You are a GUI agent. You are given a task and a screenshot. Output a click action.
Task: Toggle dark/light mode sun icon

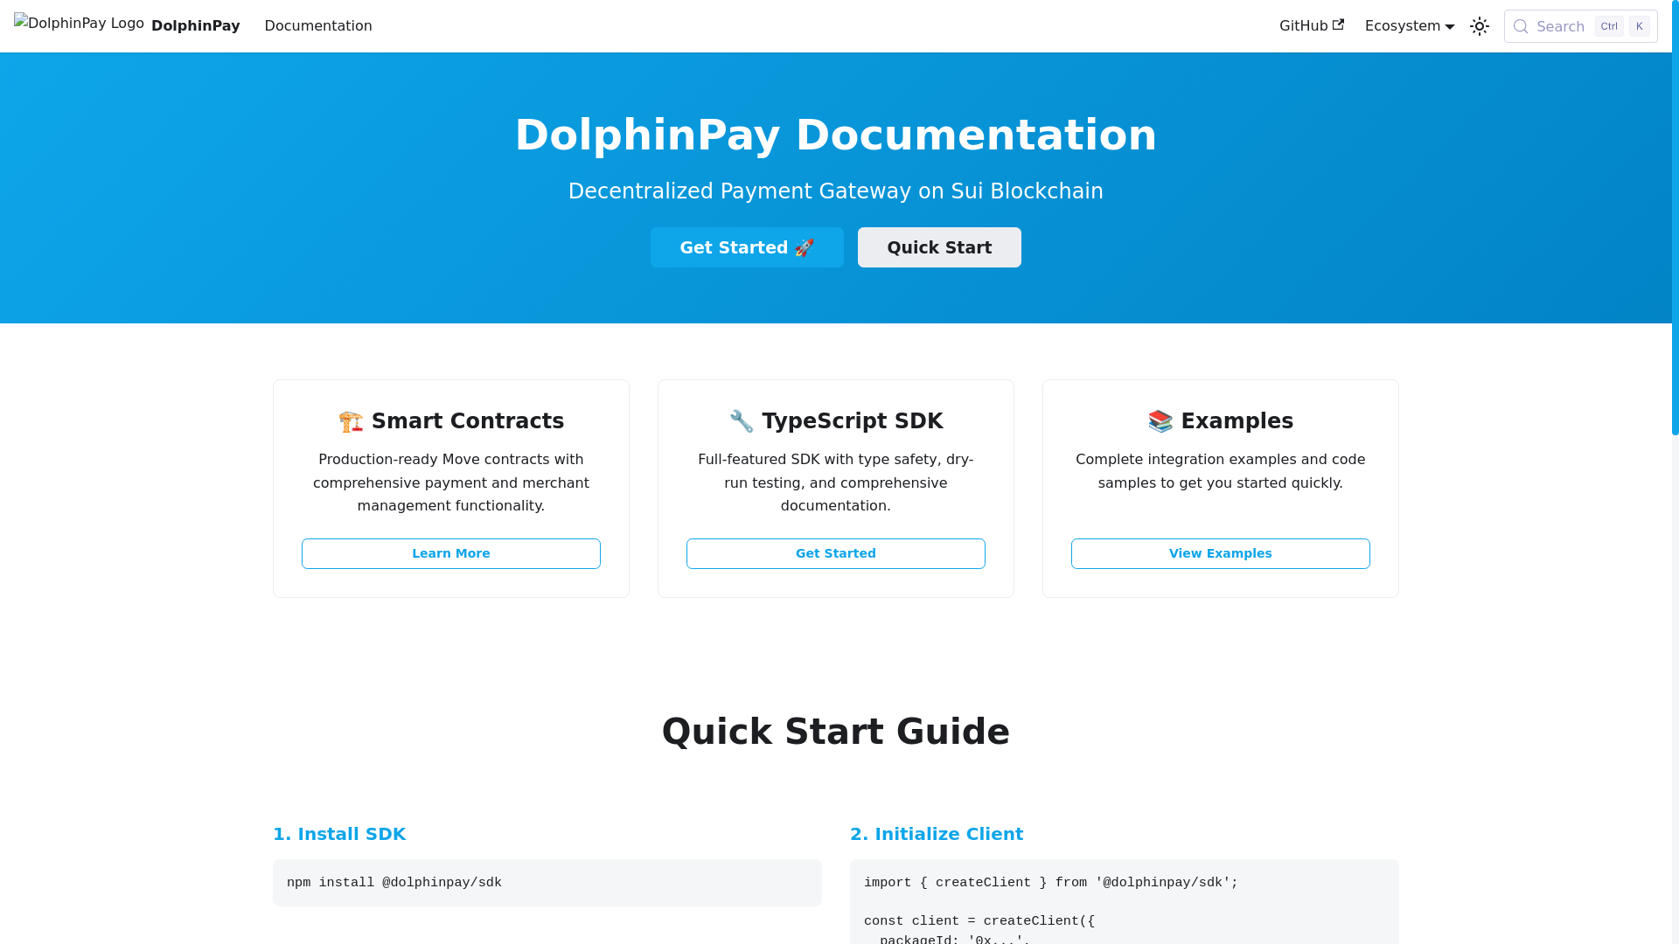1480,26
